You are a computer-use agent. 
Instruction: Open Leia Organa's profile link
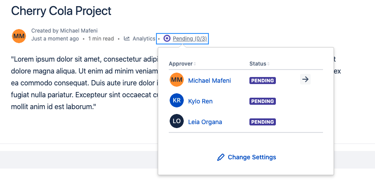tap(205, 122)
